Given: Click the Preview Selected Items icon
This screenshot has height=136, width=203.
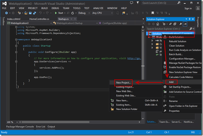Looking at the screenshot, I should [x=185, y=24].
